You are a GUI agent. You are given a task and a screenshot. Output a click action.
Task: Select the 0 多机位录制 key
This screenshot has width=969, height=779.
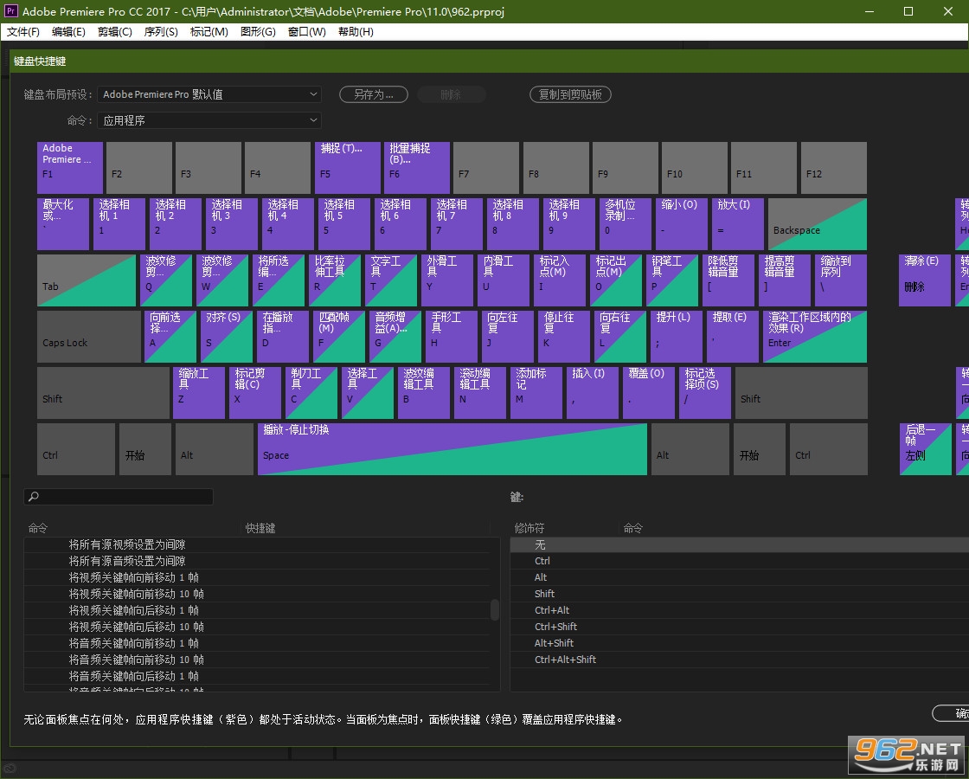tap(626, 224)
